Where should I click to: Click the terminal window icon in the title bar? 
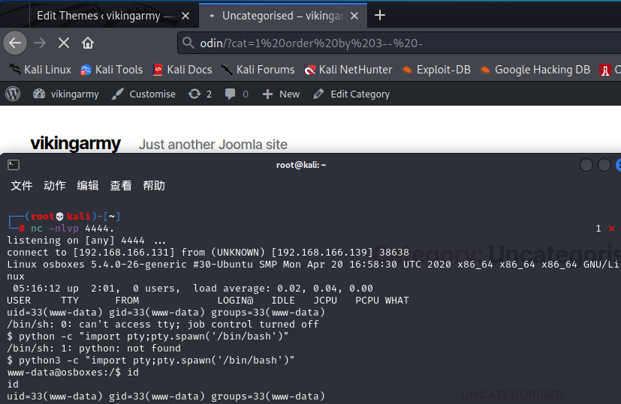pos(14,165)
